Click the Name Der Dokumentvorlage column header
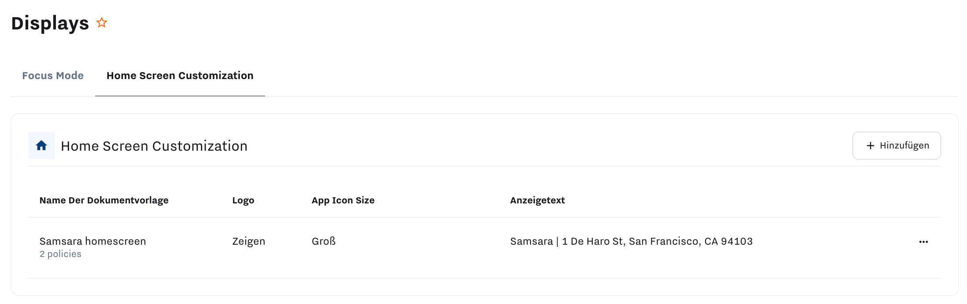This screenshot has height=304, width=967. pyautogui.click(x=104, y=200)
